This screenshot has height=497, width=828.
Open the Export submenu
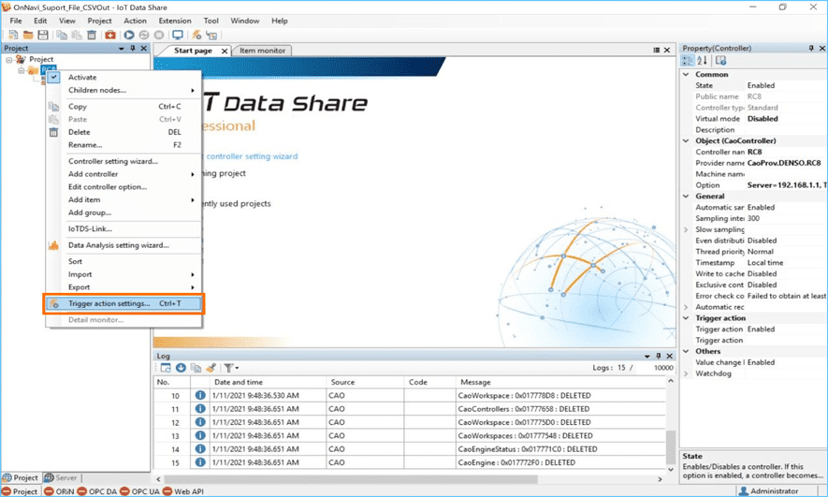[124, 286]
